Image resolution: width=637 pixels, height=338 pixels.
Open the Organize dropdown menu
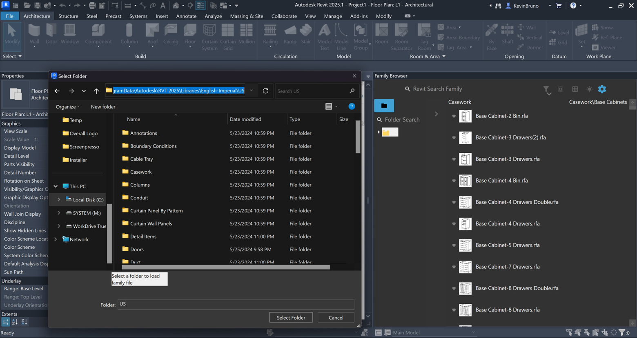67,107
